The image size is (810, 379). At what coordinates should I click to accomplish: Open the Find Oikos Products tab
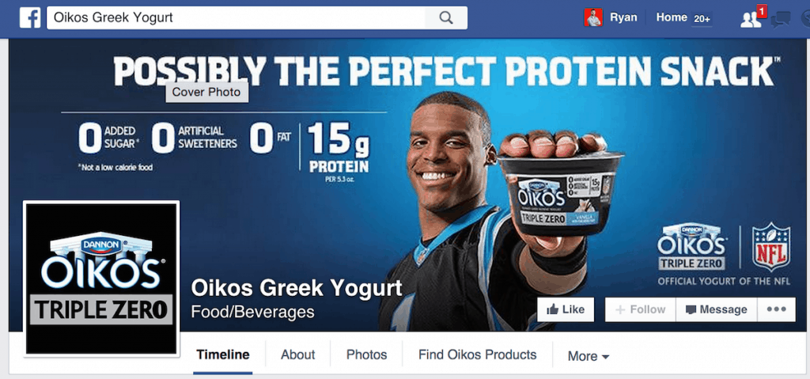[477, 354]
